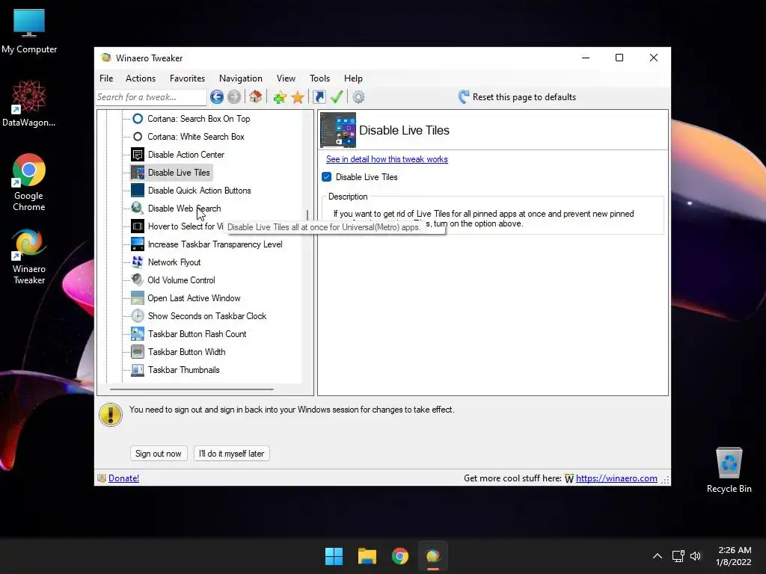Image resolution: width=766 pixels, height=574 pixels.
Task: Select Cortana: Search Box On Top
Action: click(x=199, y=119)
